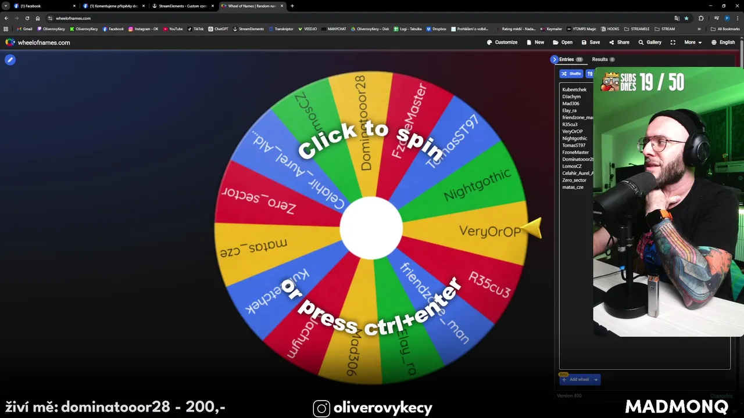Spin the wheel by clicking its center
The width and height of the screenshot is (744, 418).
371,228
